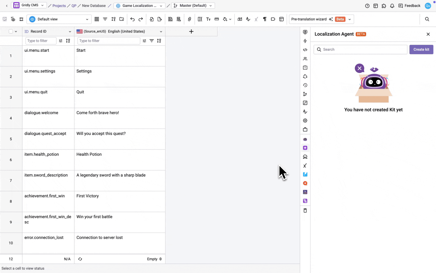
Task: Open the import file tool
Action: tap(151, 19)
